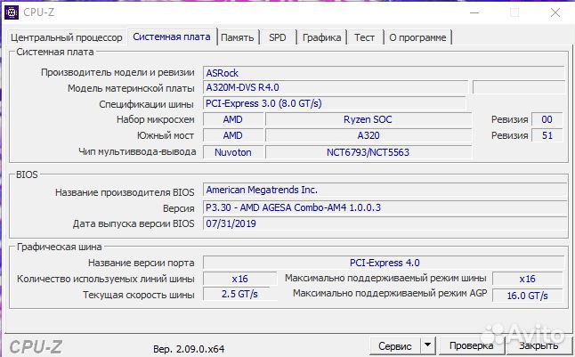Click the 16.0 GT/s maximum speed value
This screenshot has height=357, width=575.
[527, 296]
